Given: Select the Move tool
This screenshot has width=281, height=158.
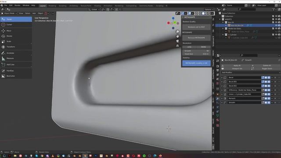Looking at the screenshot, I should coord(16,31).
